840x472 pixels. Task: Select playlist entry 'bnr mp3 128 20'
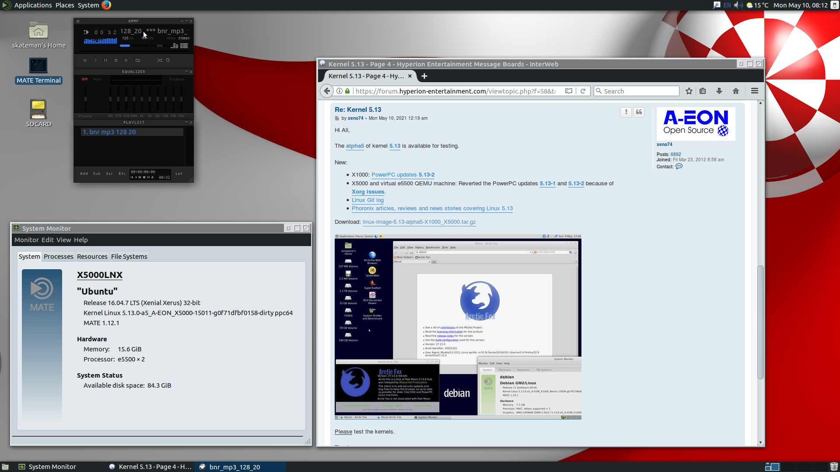(x=132, y=132)
